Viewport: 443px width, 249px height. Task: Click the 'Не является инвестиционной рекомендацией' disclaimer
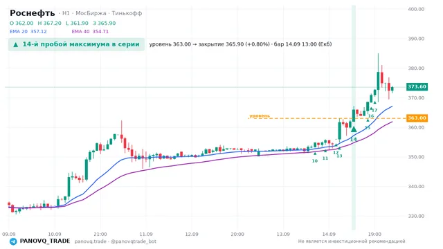coord(352,241)
